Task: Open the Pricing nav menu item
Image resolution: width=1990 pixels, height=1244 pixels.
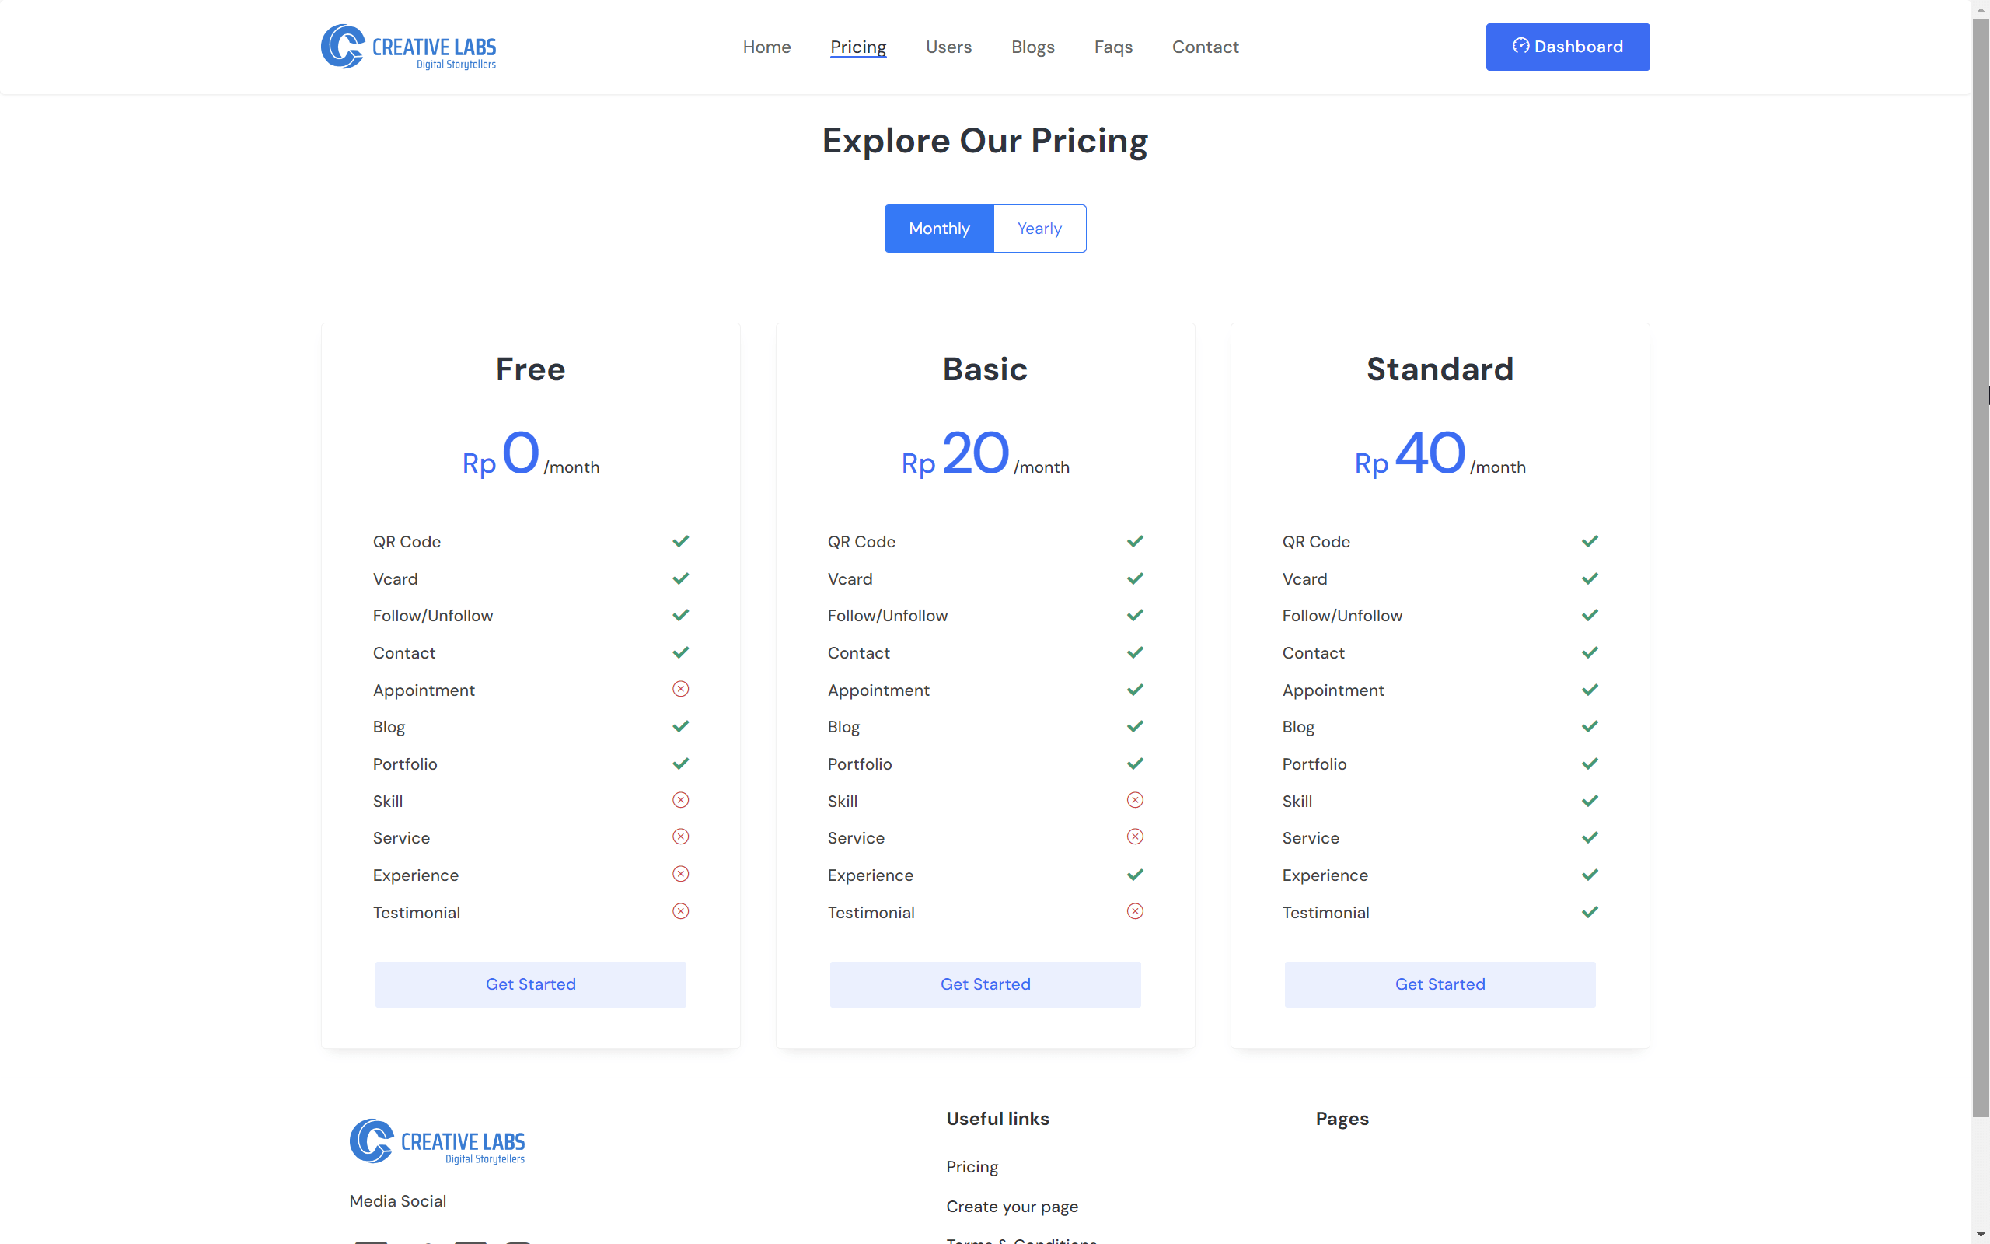Action: coord(857,47)
